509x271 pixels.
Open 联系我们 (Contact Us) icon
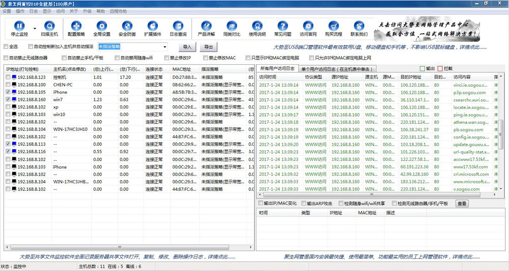point(359,26)
